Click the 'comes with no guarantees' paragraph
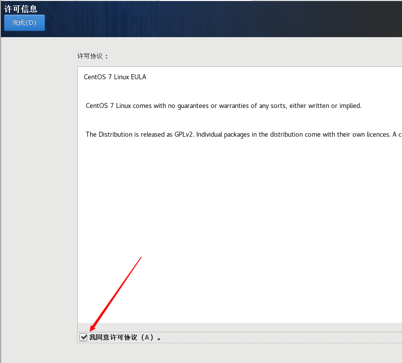This screenshot has height=363, width=402. click(x=223, y=106)
